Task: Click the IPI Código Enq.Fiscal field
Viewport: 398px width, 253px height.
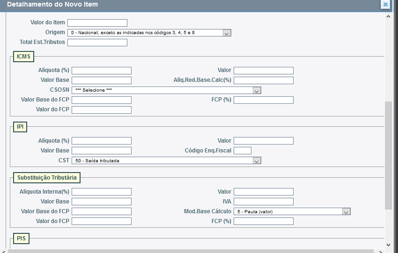Action: click(242, 151)
